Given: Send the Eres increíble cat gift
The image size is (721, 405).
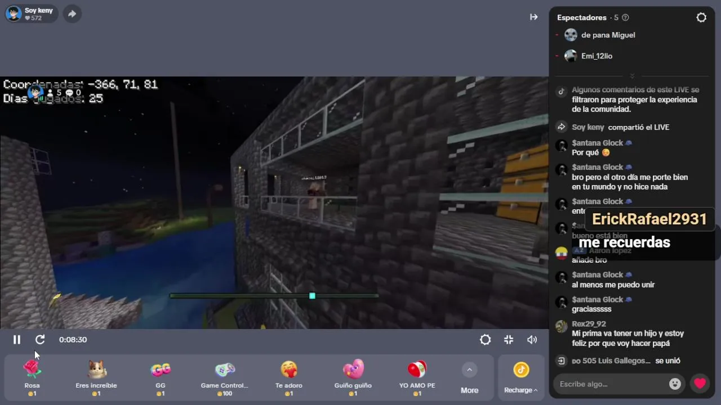Looking at the screenshot, I should [96, 377].
